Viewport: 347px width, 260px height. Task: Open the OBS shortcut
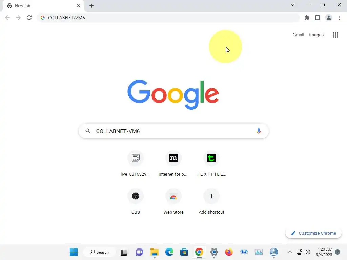[136, 202]
